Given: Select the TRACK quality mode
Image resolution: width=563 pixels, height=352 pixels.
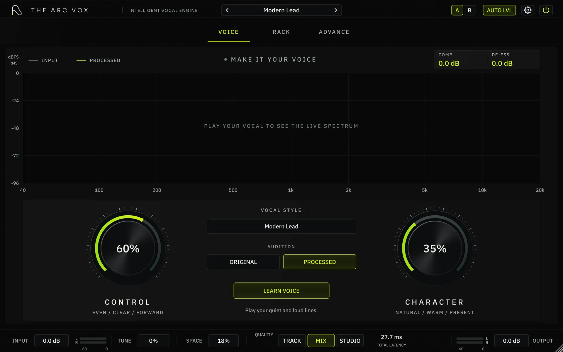Looking at the screenshot, I should [x=292, y=341].
